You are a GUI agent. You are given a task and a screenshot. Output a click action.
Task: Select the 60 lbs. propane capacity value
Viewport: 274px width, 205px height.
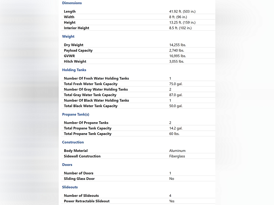[x=174, y=134]
